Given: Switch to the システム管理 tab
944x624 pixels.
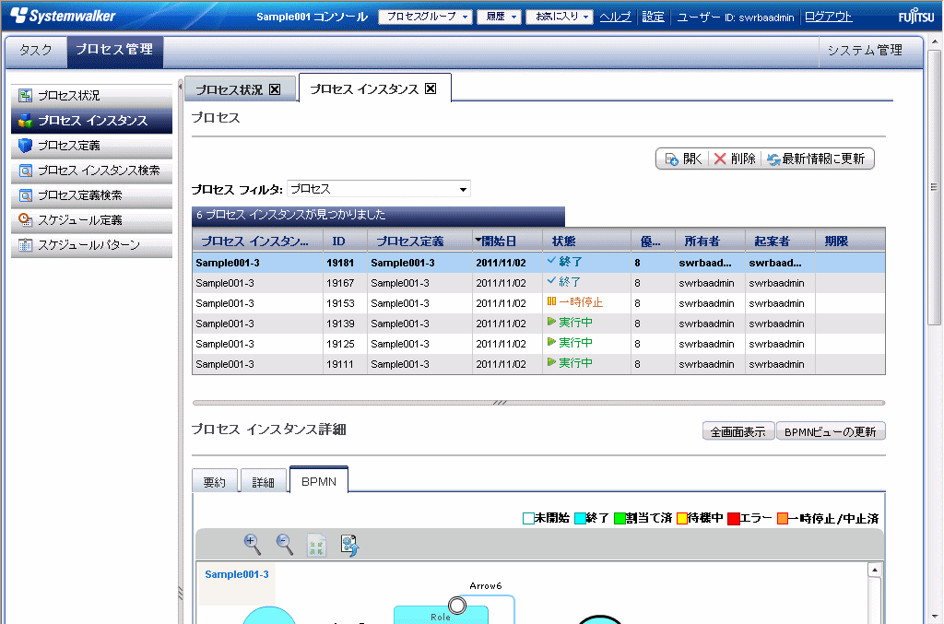Looking at the screenshot, I should 864,51.
